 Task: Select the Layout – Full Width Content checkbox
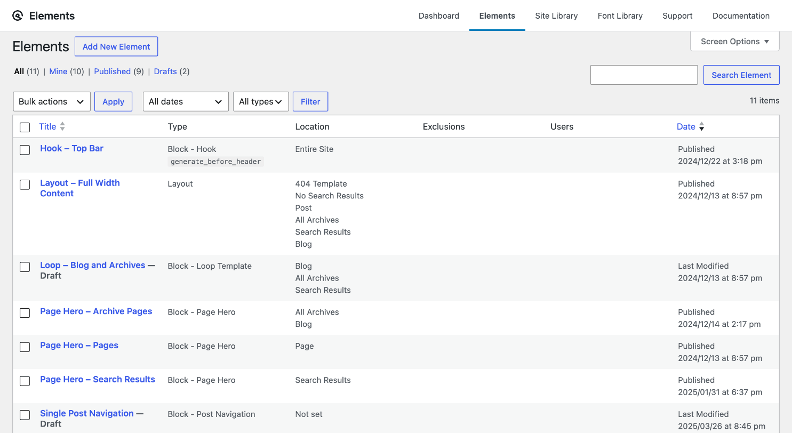click(25, 185)
